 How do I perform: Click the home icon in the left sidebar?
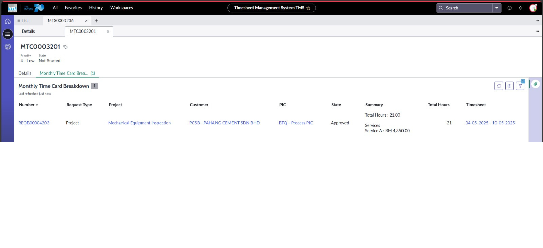click(7, 21)
